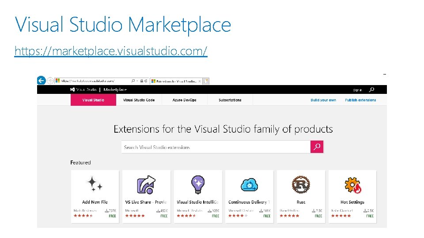Viewport: 424px width, 238px height.
Task: Open the Rust extension title
Action: point(301,202)
